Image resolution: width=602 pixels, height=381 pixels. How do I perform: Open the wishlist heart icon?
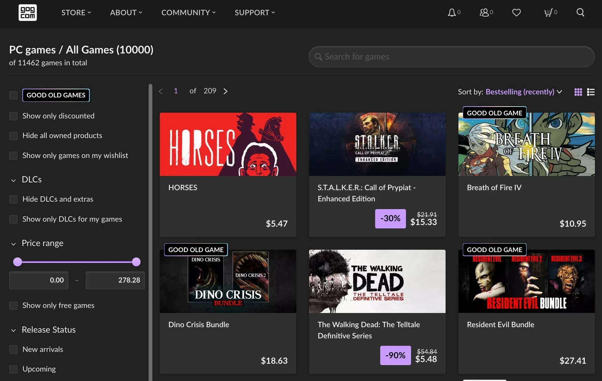click(x=516, y=13)
